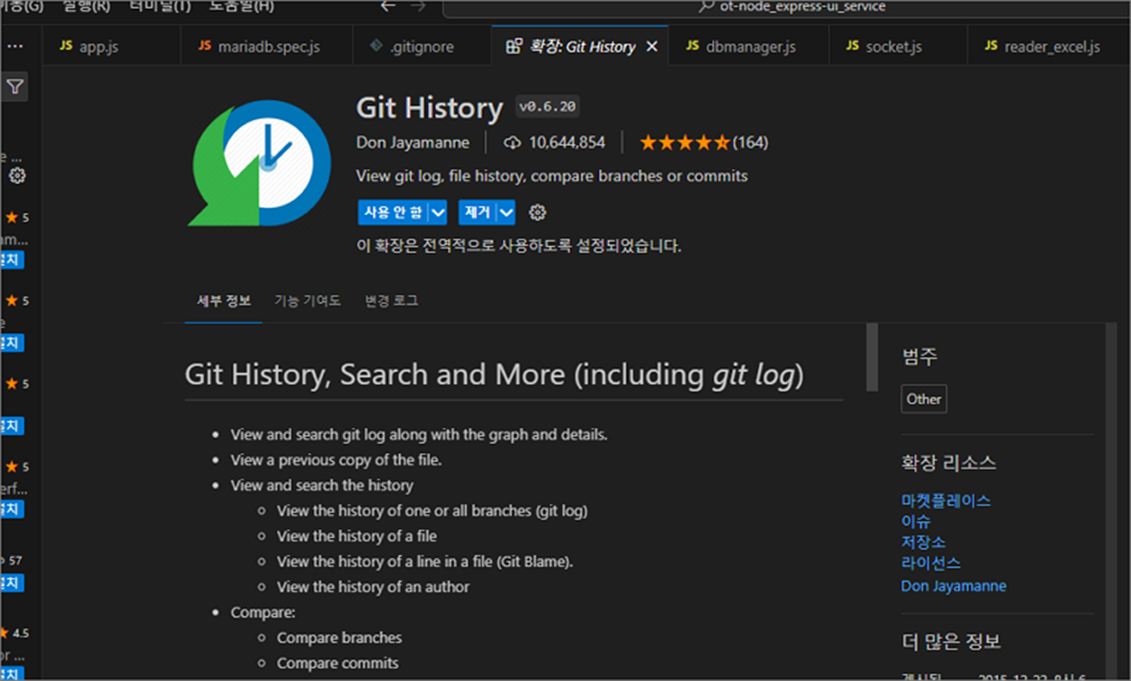Click the 범주 heading
1131x681 pixels.
[919, 356]
